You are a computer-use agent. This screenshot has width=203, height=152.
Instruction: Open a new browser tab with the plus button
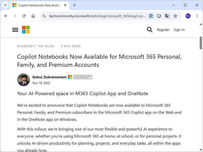coord(74,5)
